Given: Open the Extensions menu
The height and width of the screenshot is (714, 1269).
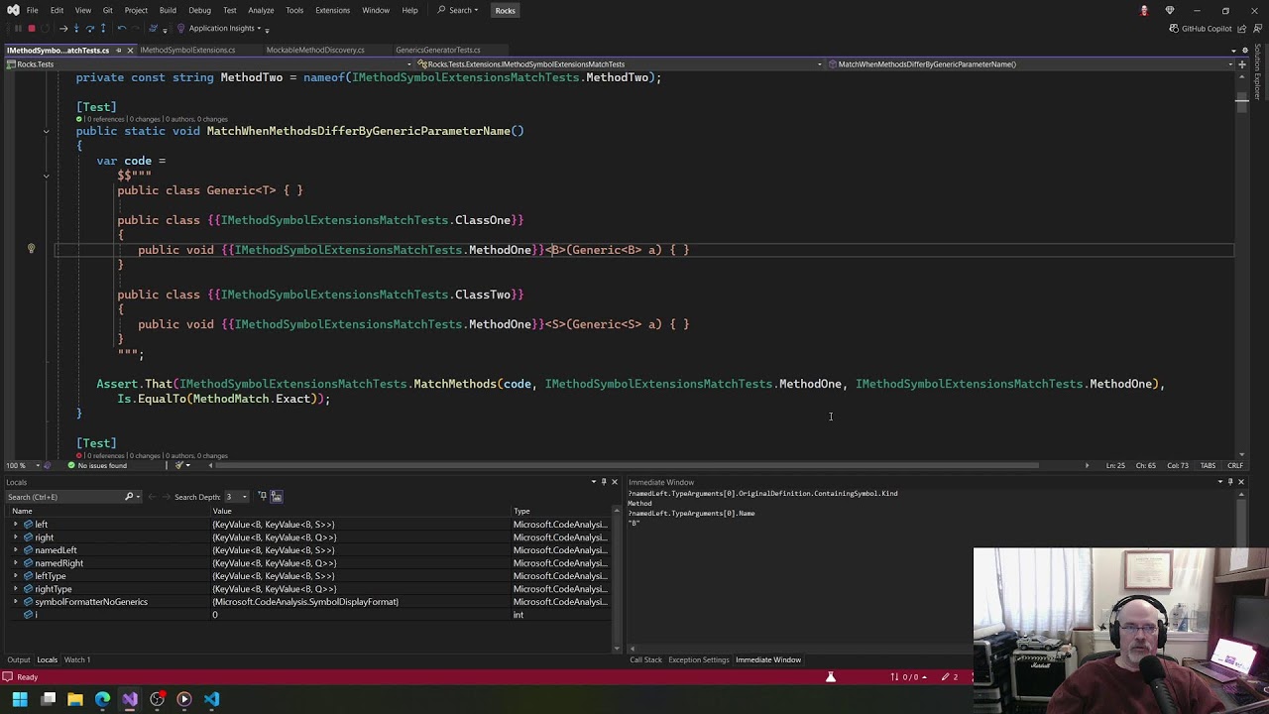Looking at the screenshot, I should coord(332,10).
